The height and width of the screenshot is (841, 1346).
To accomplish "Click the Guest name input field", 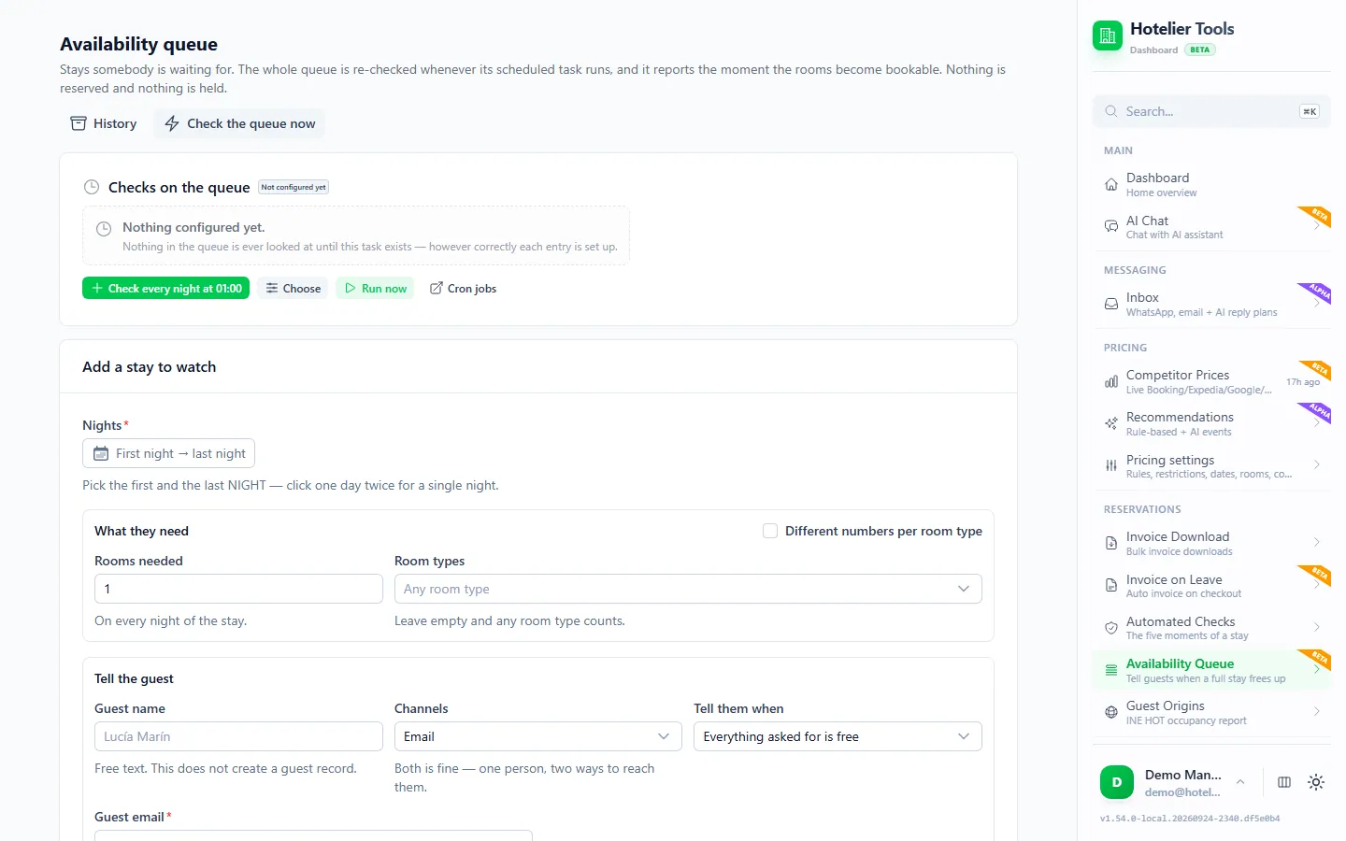I will 238,736.
